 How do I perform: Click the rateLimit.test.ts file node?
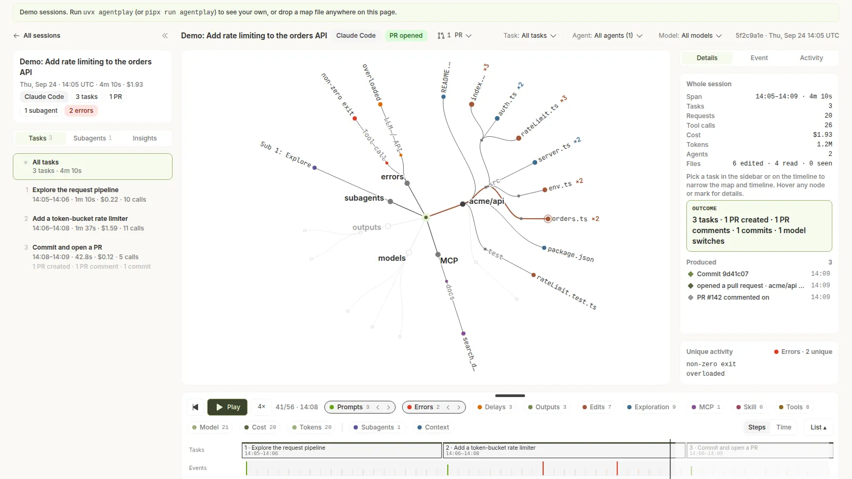point(534,275)
